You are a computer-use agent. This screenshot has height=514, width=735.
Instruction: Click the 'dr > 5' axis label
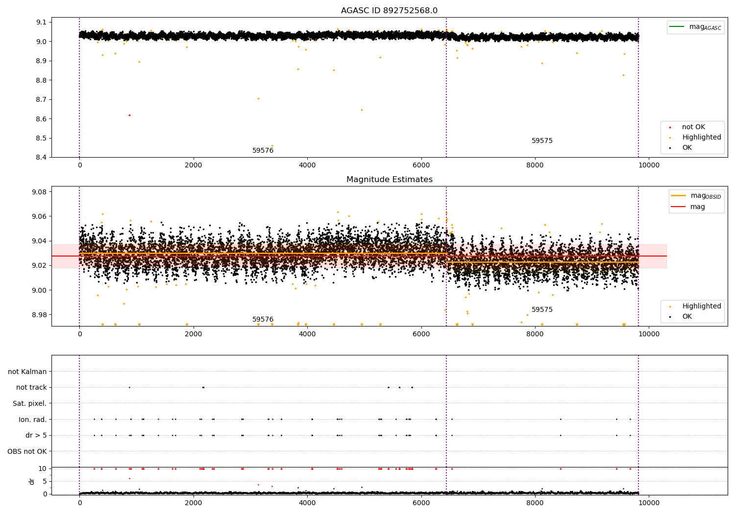[36, 436]
